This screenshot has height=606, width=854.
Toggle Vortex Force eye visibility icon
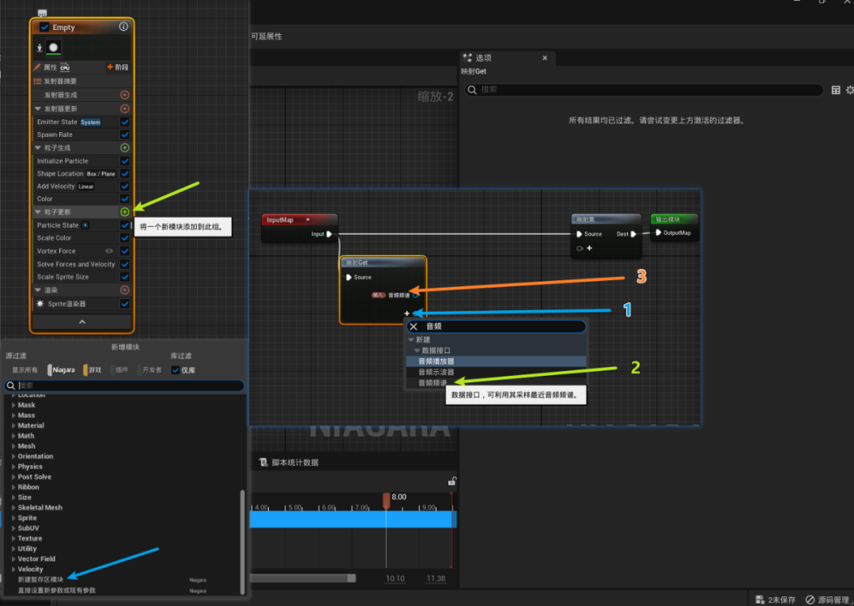(x=109, y=251)
